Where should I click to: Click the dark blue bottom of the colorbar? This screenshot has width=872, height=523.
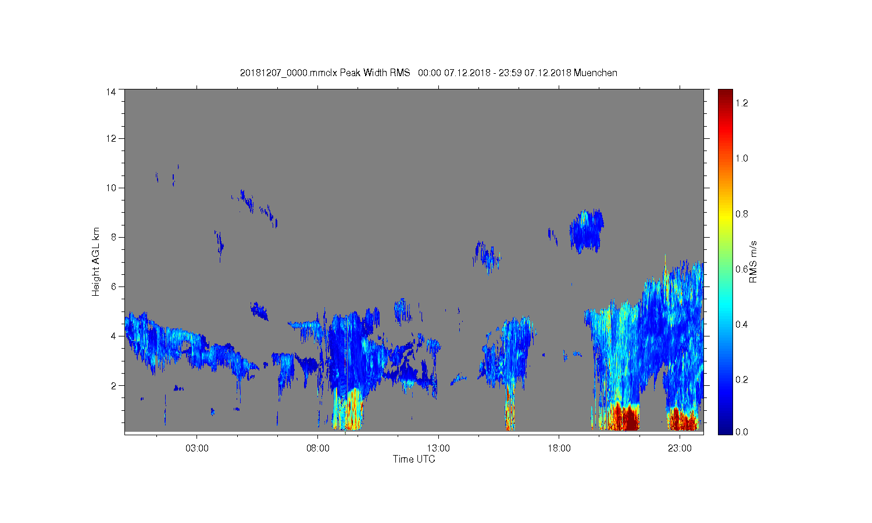pyautogui.click(x=725, y=428)
